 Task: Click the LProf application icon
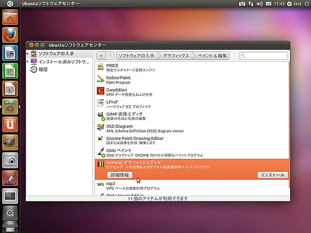(x=100, y=103)
